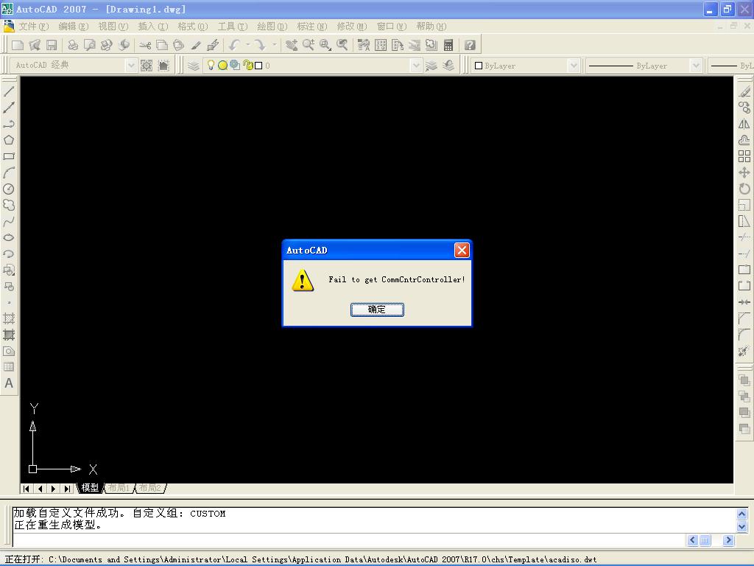Select the Rectangle draw tool
This screenshot has width=754, height=566.
click(9, 156)
